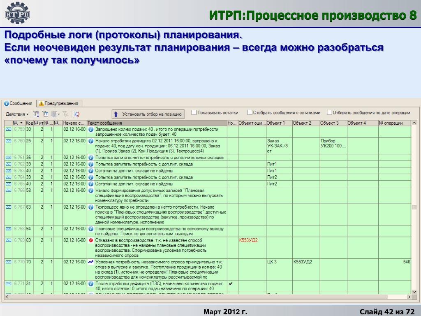
Task: Click the Объект 2 column header
Action: [x=306, y=123]
